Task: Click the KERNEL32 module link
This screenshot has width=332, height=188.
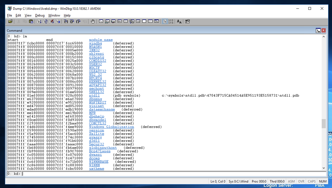Action: (98, 82)
